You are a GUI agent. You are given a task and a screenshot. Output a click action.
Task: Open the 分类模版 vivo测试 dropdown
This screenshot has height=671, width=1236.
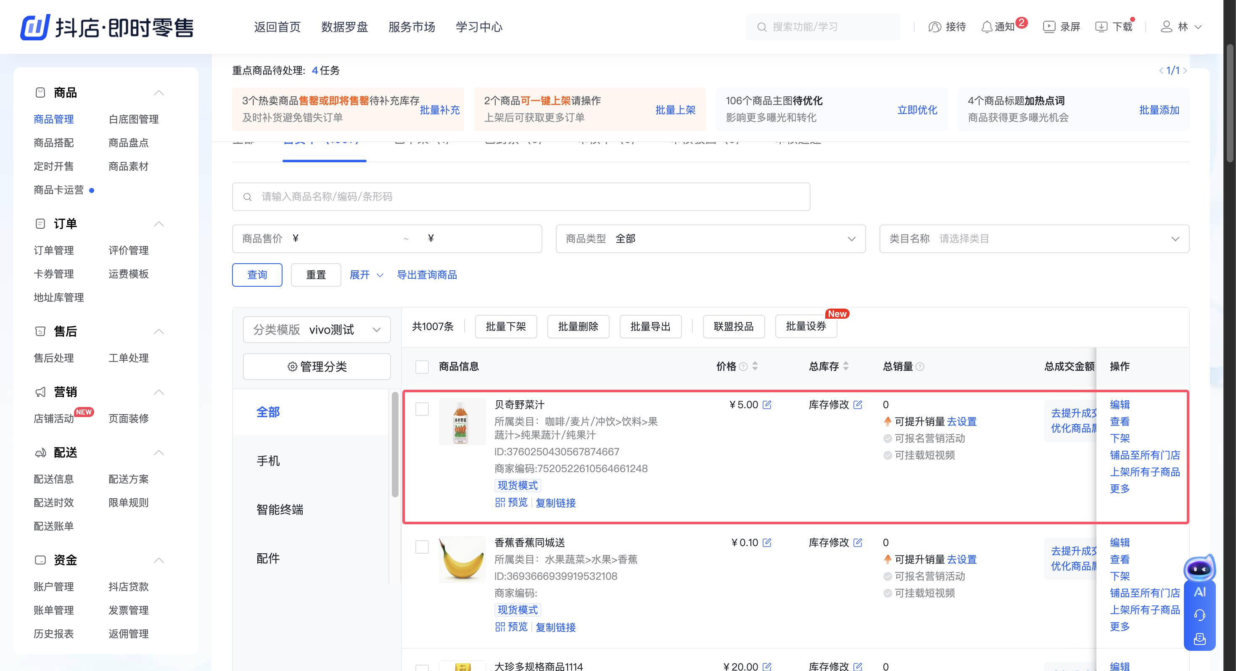pyautogui.click(x=317, y=329)
